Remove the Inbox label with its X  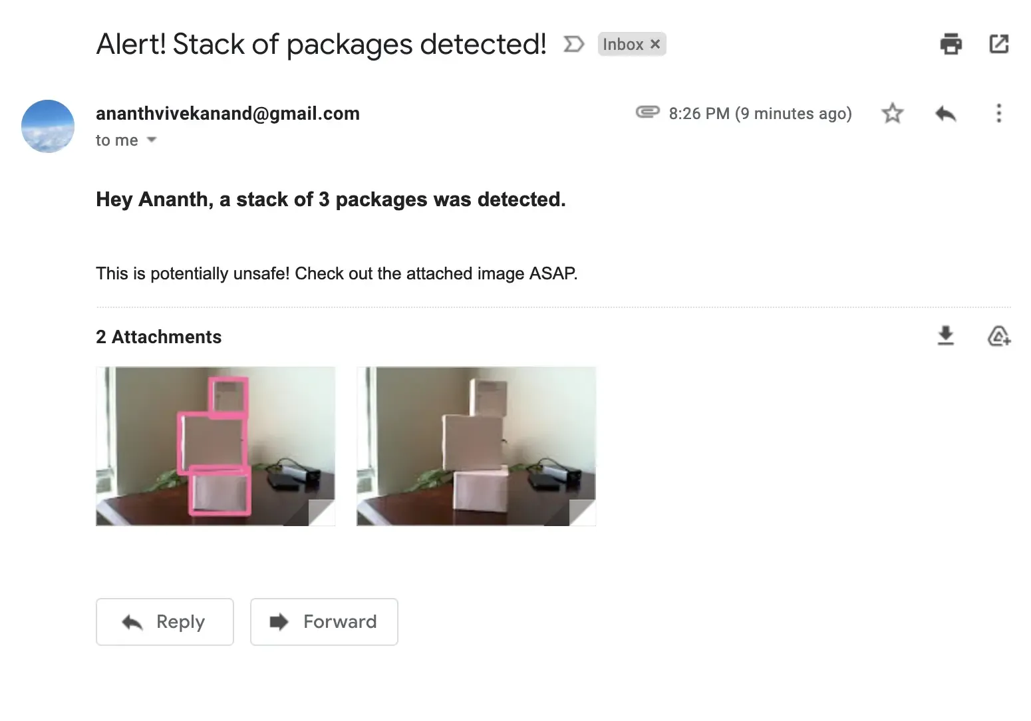pos(655,45)
